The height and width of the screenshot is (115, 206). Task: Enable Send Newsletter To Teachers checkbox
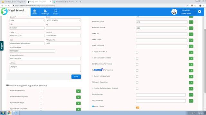[x=137, y=70]
